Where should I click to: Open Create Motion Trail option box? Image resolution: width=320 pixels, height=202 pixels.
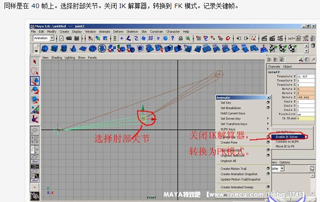click(x=268, y=168)
